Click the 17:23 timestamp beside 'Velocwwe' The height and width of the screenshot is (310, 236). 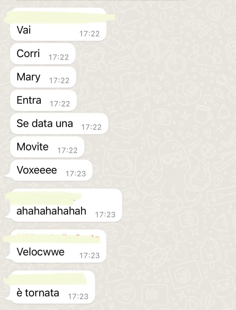pyautogui.click(x=89, y=256)
